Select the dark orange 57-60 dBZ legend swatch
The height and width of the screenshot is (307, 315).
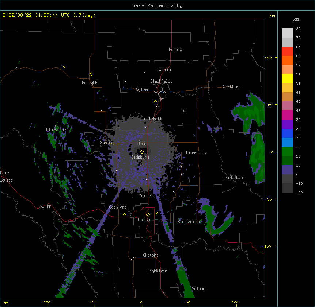point(287,60)
